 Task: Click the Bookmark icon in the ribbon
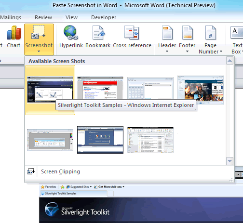coord(98,33)
